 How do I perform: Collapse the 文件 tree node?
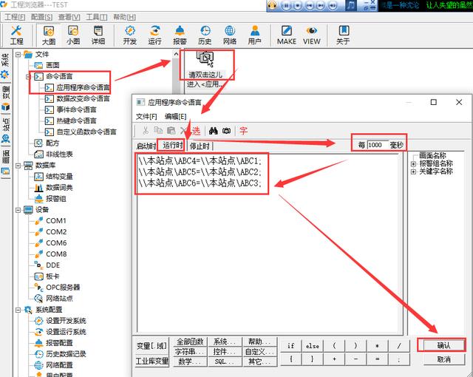click(18, 54)
